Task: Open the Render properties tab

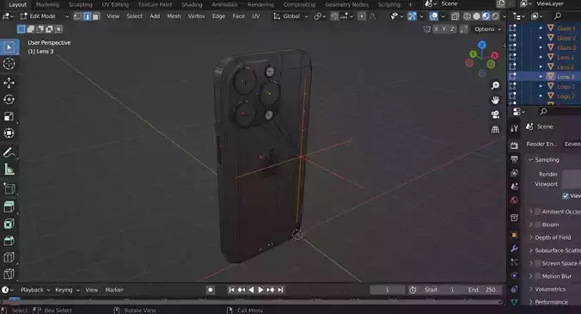Action: [x=514, y=145]
